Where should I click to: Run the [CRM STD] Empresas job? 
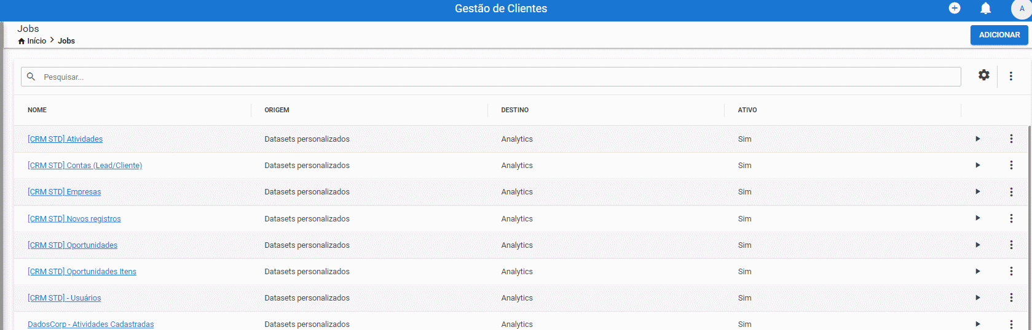977,191
